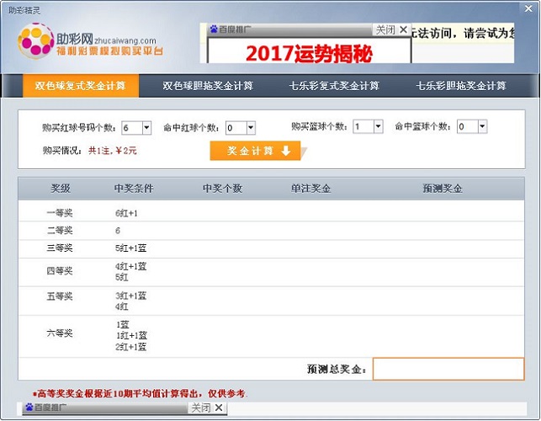Click the 中奖个数 column header

pyautogui.click(x=222, y=189)
